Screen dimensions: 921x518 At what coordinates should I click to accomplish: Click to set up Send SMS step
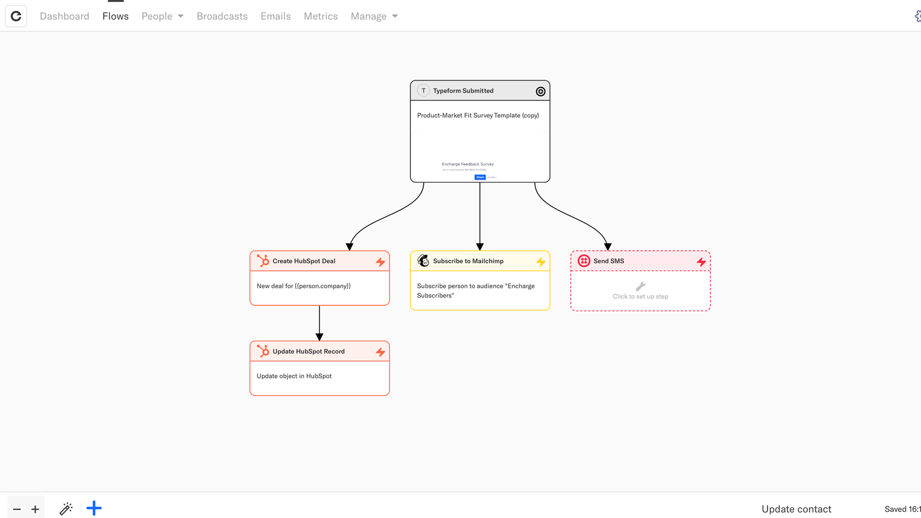click(x=640, y=291)
